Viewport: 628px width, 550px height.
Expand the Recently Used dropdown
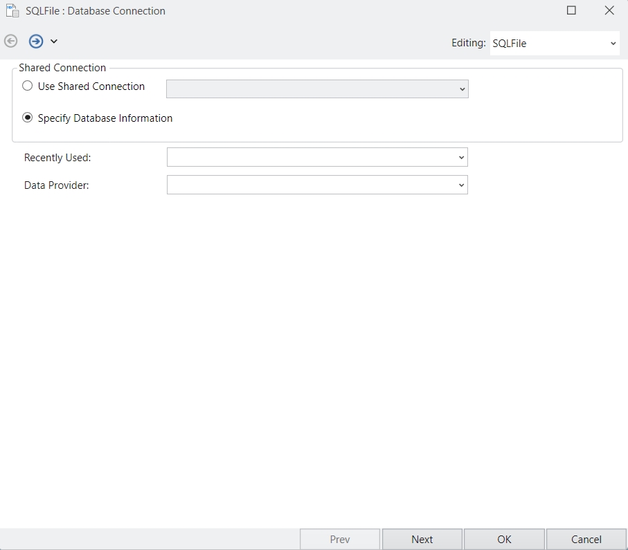[461, 157]
